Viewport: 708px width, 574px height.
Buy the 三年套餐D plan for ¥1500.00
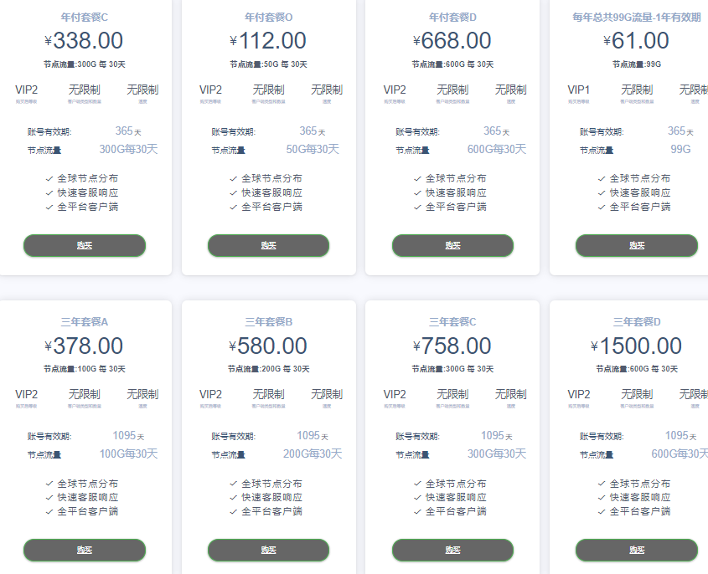point(636,550)
